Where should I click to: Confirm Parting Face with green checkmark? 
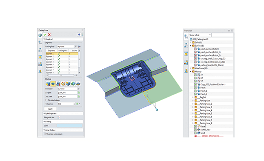pos(45,35)
